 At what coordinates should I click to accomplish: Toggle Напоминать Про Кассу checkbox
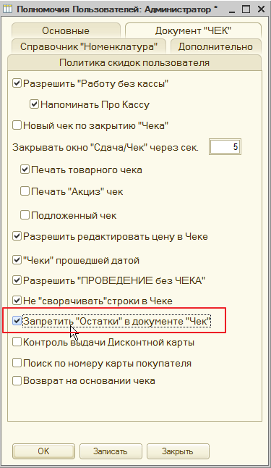click(34, 104)
